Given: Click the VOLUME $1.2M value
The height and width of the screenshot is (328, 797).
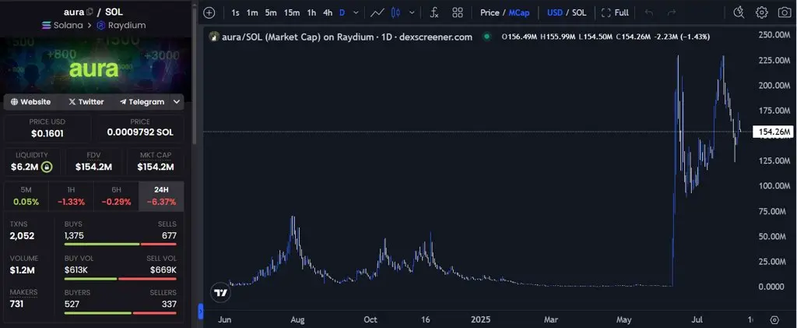Looking at the screenshot, I should [23, 270].
